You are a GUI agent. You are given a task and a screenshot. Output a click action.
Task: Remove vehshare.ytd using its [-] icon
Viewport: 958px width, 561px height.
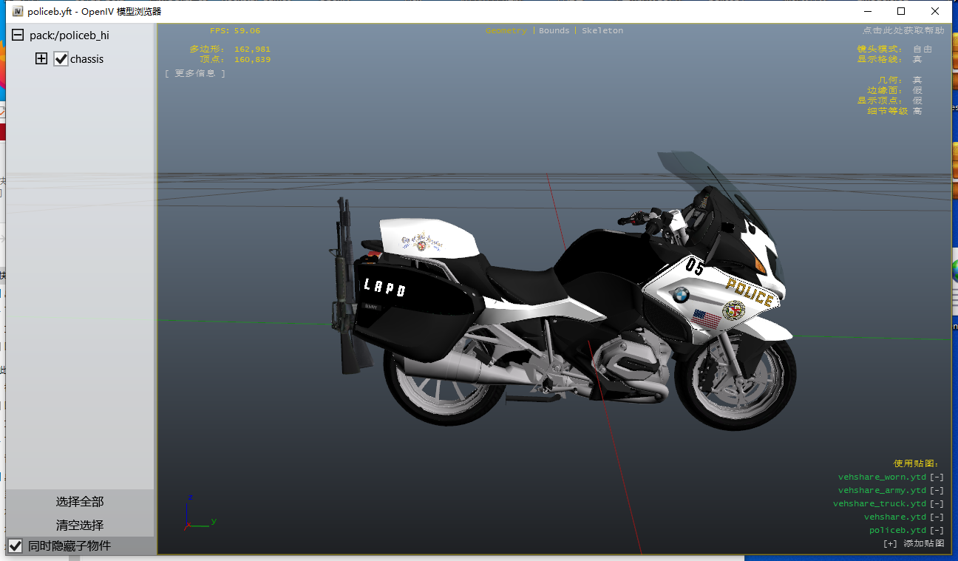937,517
